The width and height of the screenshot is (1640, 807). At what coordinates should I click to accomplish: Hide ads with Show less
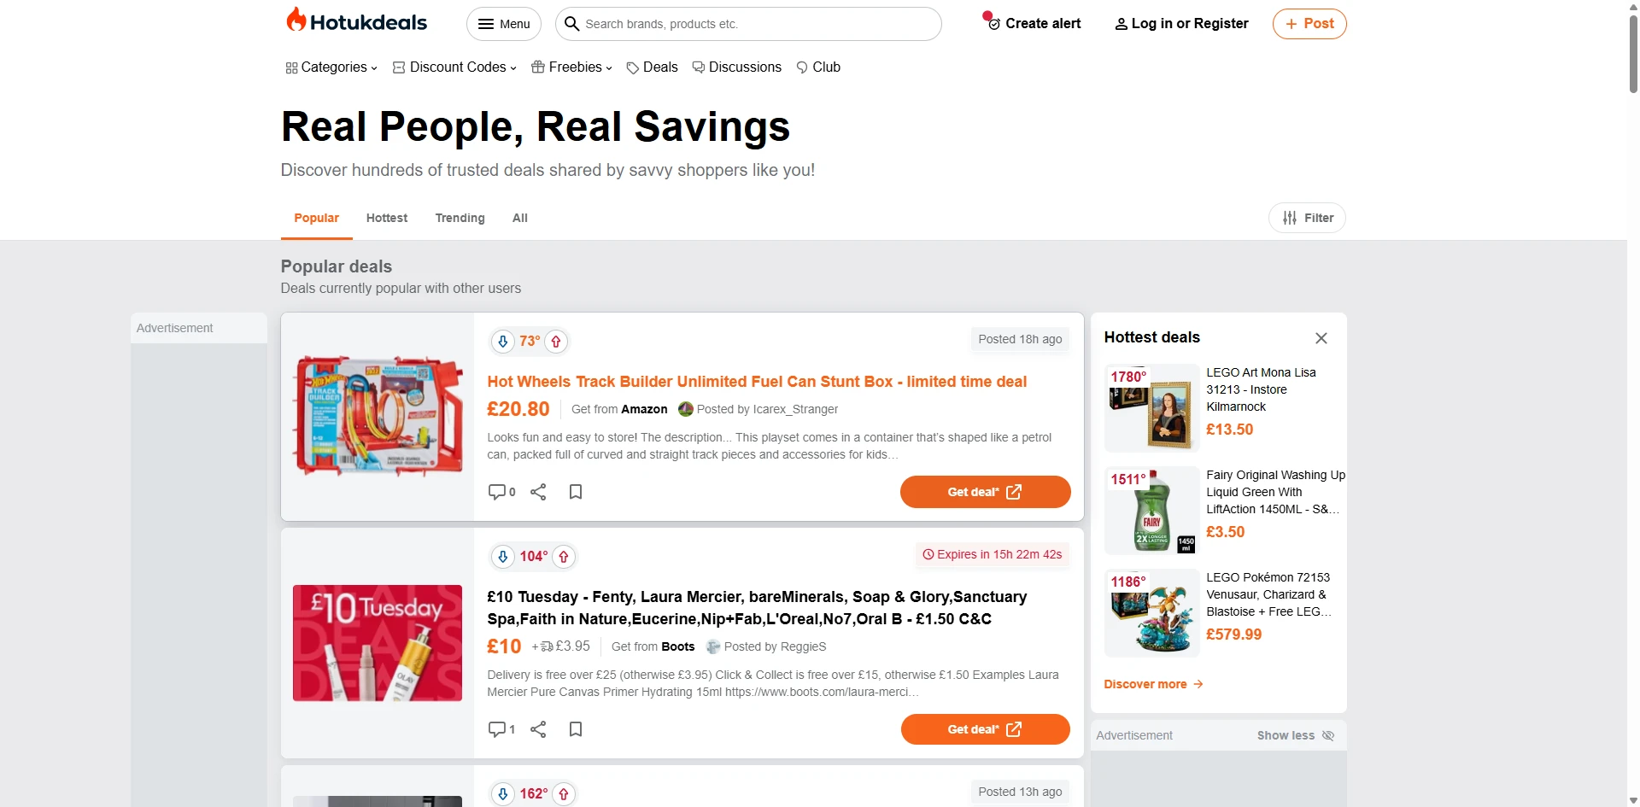[x=1295, y=735]
